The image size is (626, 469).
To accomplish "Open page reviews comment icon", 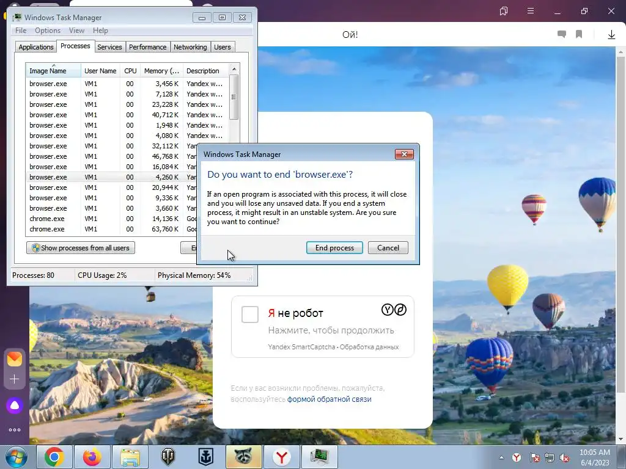I will pos(562,34).
